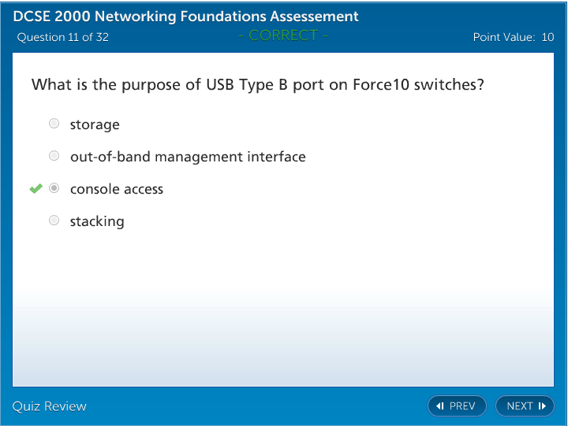This screenshot has width=568, height=426.
Task: Select the 'storage' radio button
Action: coord(54,124)
